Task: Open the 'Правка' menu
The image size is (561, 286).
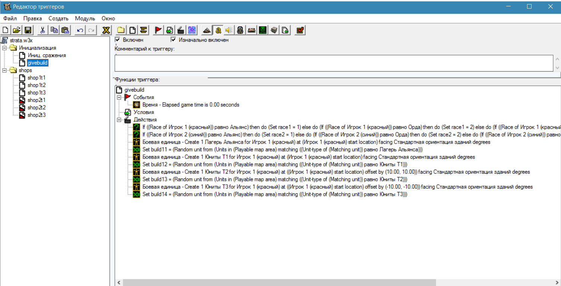Action: [x=32, y=18]
